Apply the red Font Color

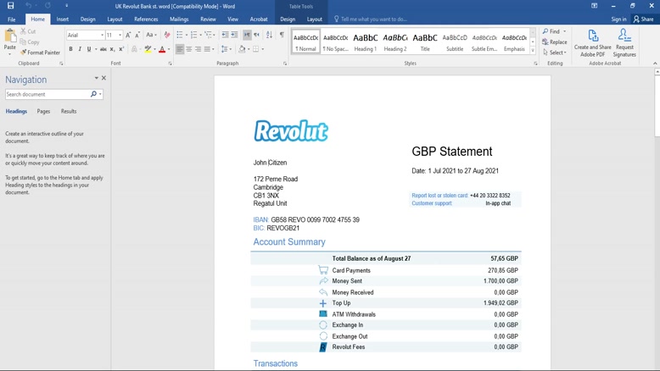[162, 49]
